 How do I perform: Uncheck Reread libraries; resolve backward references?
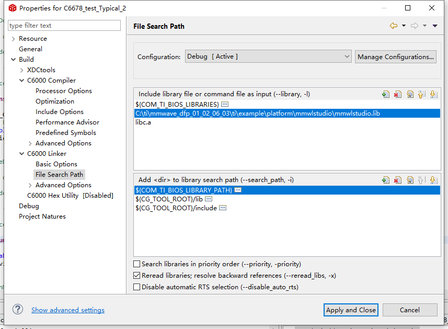tap(137, 276)
